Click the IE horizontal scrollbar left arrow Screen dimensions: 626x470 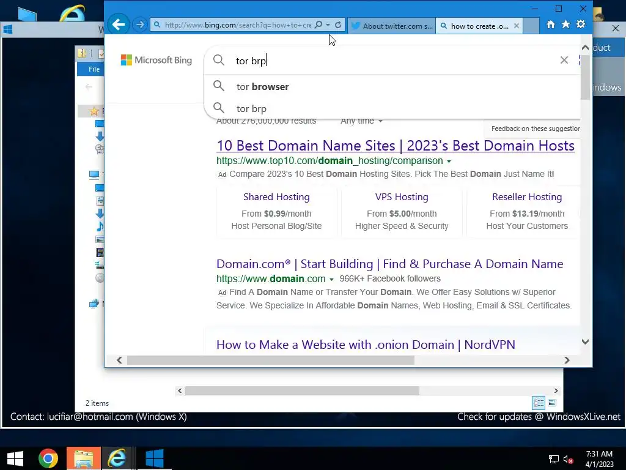point(119,360)
